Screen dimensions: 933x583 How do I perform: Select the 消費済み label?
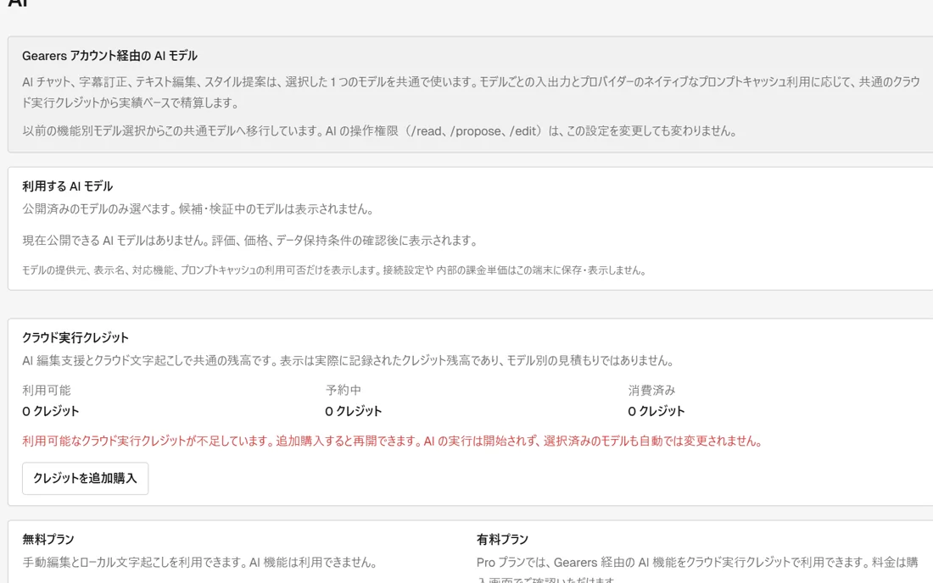point(651,391)
